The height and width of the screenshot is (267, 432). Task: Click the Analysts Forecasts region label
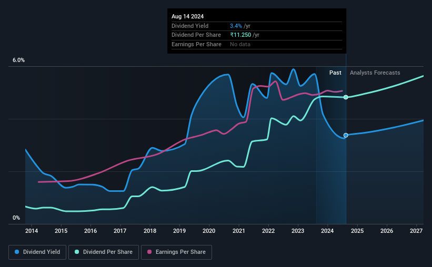click(375, 73)
